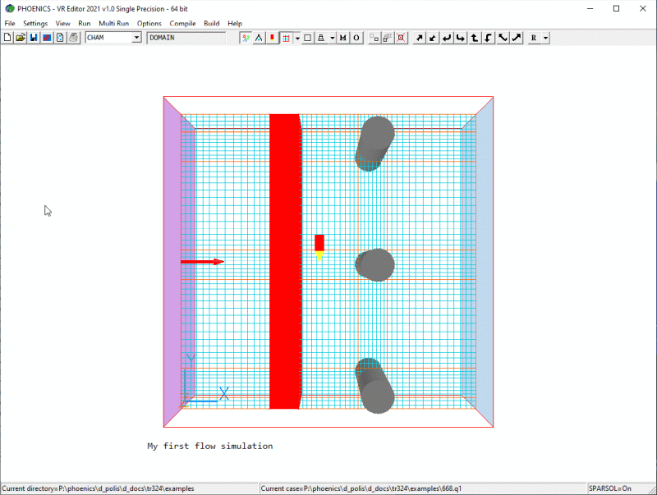Click the New file icon
This screenshot has height=495, width=657.
click(x=7, y=38)
